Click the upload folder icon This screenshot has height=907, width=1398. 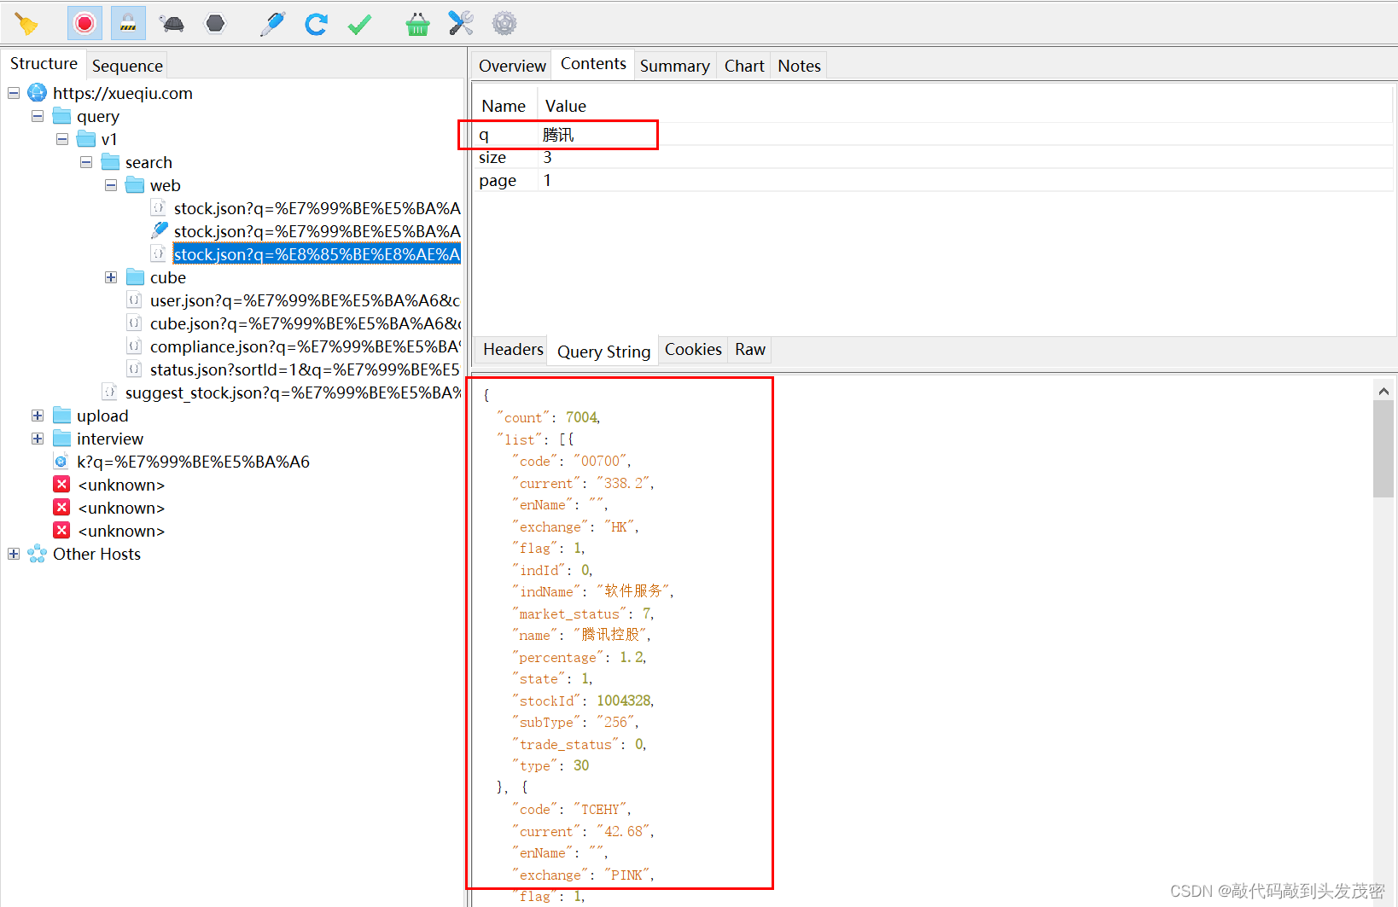pos(61,415)
